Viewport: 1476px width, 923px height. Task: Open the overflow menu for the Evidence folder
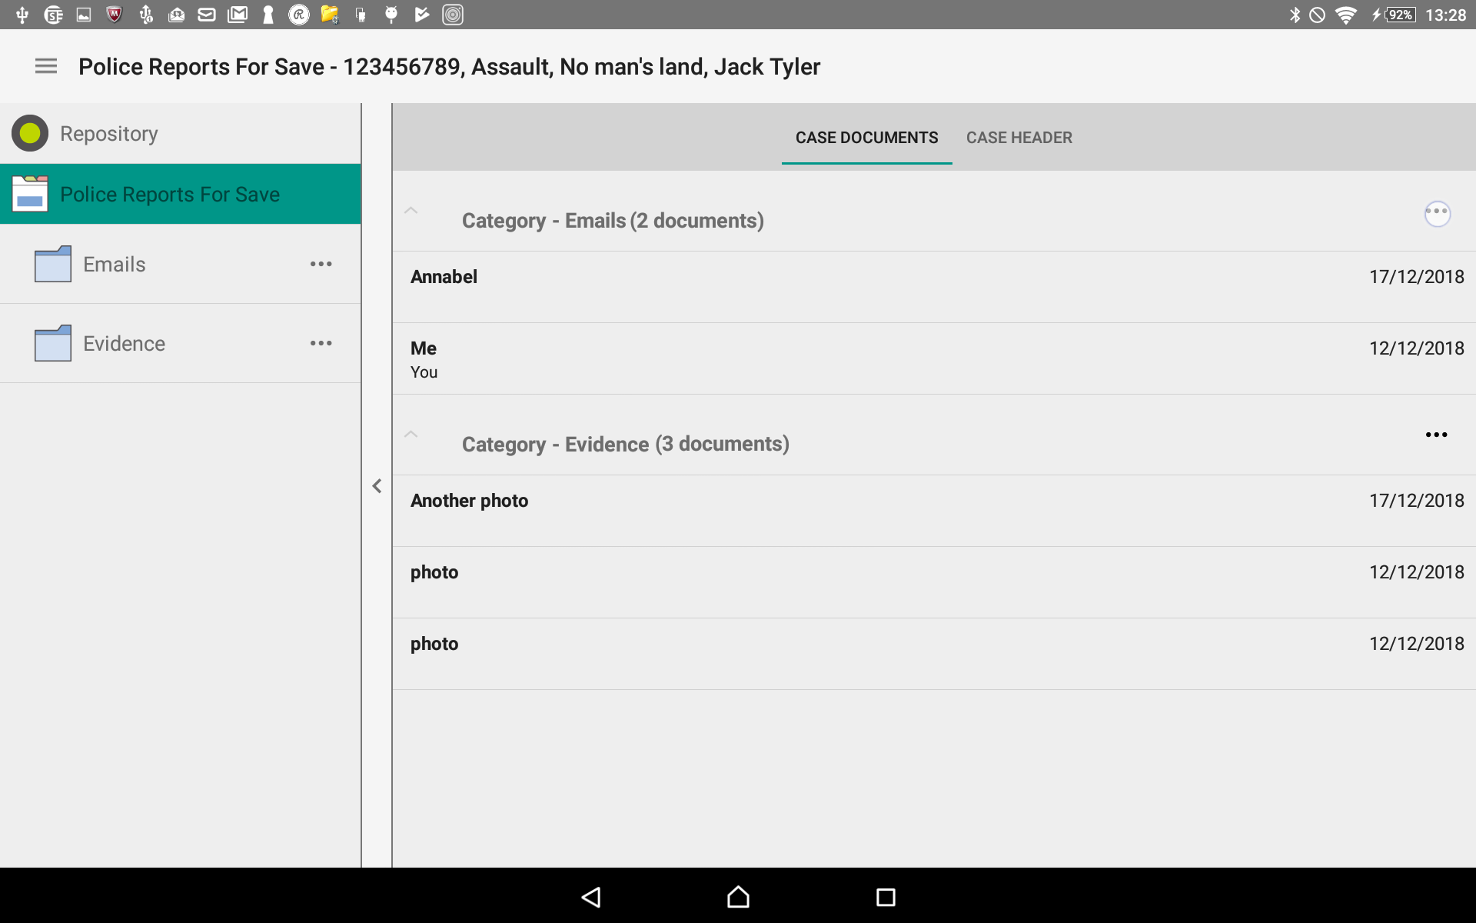(321, 343)
